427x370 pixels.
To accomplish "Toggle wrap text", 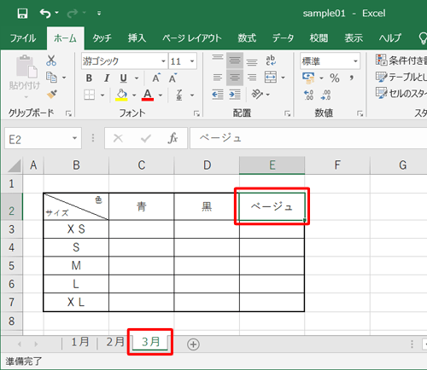I will (271, 61).
